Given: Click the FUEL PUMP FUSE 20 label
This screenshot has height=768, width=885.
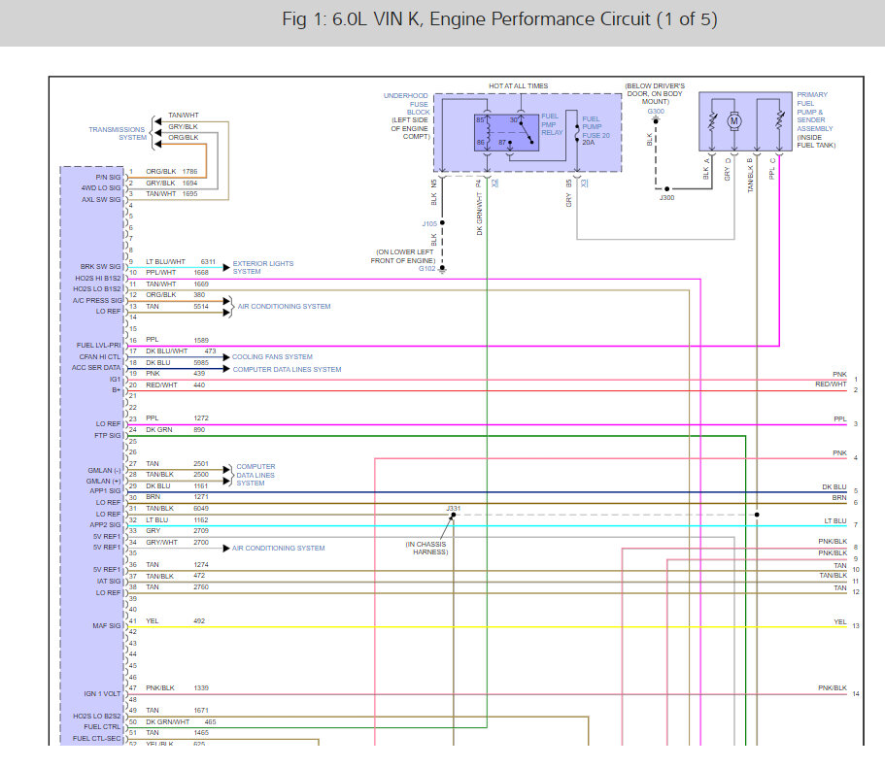Looking at the screenshot, I should point(596,127).
